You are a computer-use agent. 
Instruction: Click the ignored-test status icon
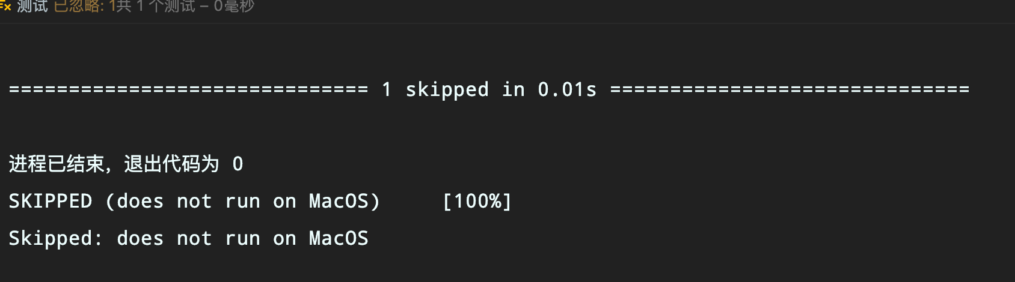tap(5, 6)
